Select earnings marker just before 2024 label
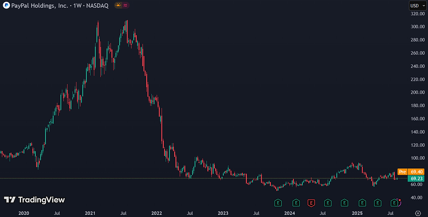This screenshot has height=217, width=428. click(x=278, y=203)
